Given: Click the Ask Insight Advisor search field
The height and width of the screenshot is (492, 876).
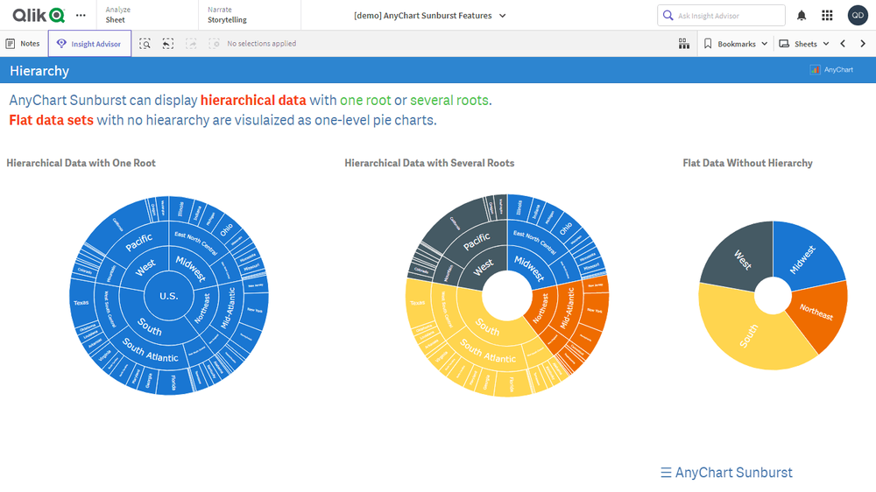Looking at the screenshot, I should point(729,16).
